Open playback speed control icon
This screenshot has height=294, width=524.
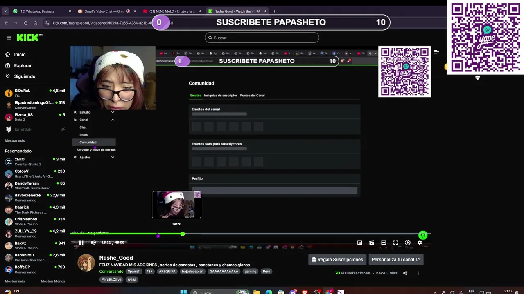click(x=408, y=243)
